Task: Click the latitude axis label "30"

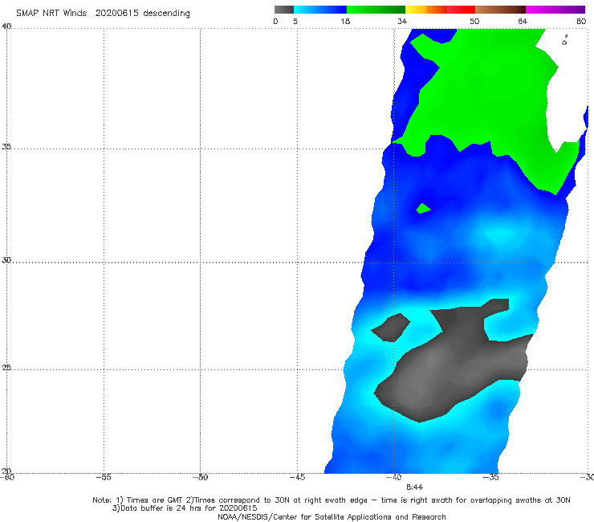Action: 6,260
